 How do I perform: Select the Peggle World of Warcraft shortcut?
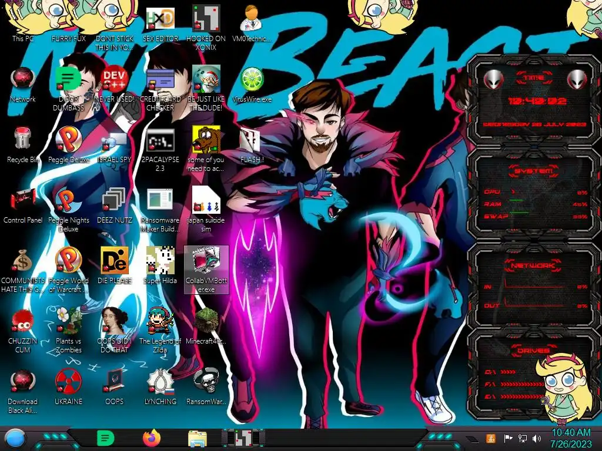pyautogui.click(x=68, y=270)
